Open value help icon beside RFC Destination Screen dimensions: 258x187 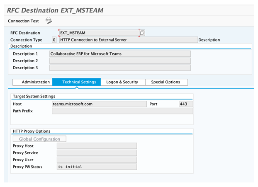(142, 33)
